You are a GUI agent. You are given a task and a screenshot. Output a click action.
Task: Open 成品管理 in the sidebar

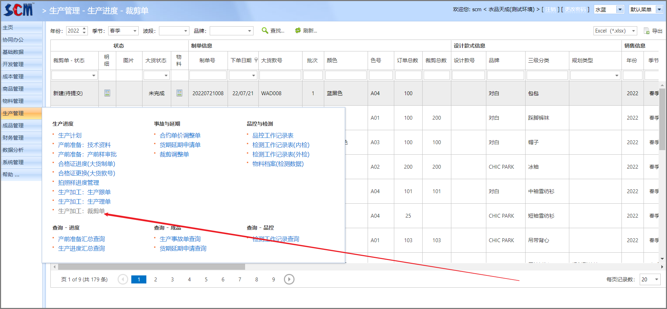tap(13, 125)
